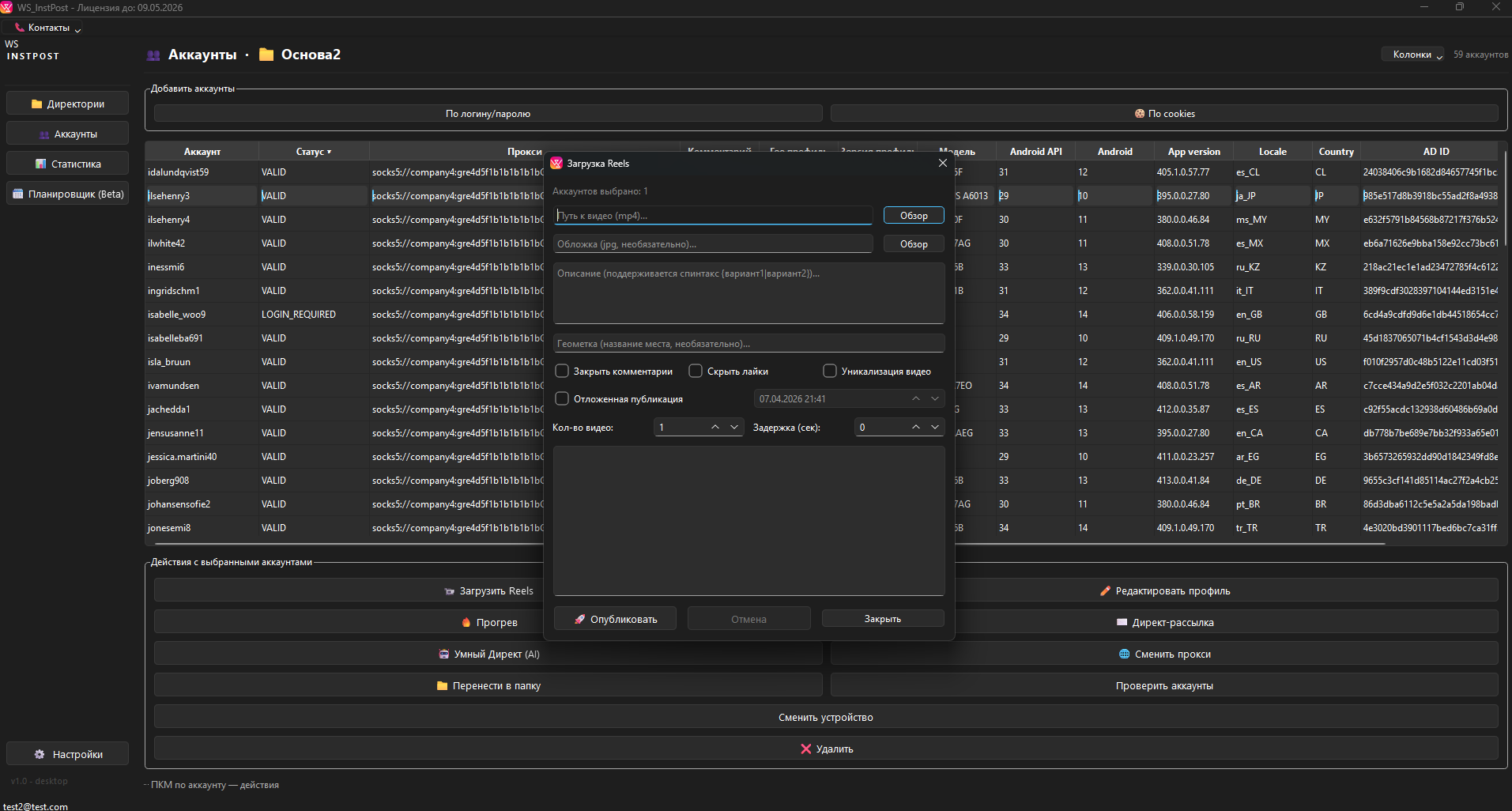The image size is (1512, 811).
Task: Expand the Контакты menu
Action: coord(48,28)
